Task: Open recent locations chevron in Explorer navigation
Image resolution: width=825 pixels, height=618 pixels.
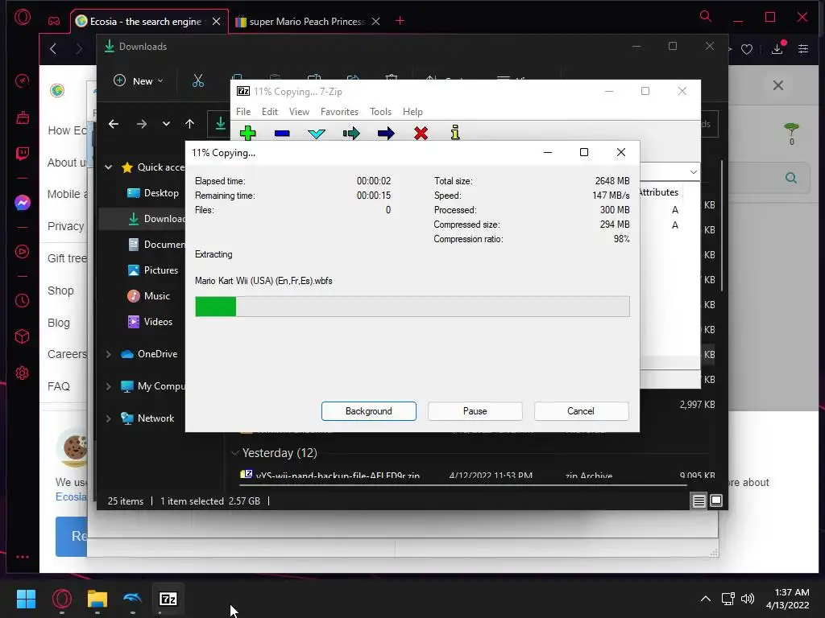Action: click(x=166, y=124)
